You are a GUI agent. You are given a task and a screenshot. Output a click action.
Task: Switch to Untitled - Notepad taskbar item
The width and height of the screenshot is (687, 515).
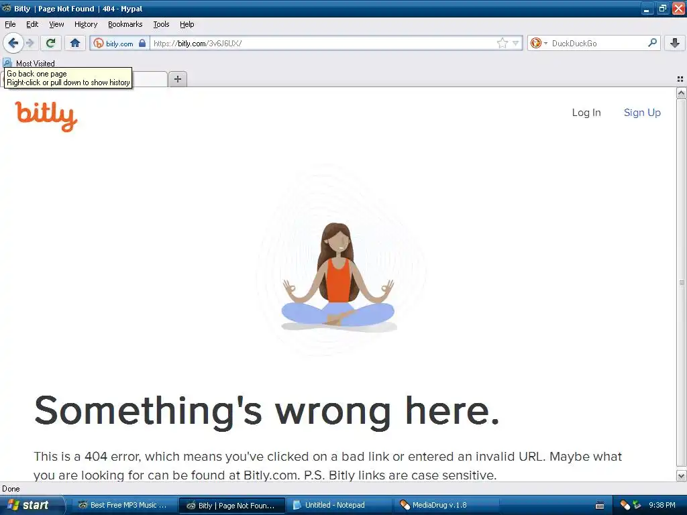click(x=338, y=505)
